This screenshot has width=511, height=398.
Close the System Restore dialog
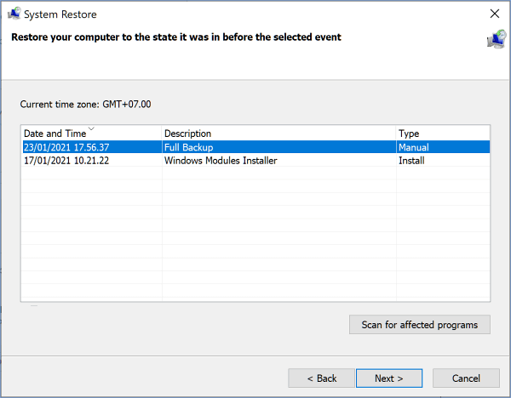(494, 14)
